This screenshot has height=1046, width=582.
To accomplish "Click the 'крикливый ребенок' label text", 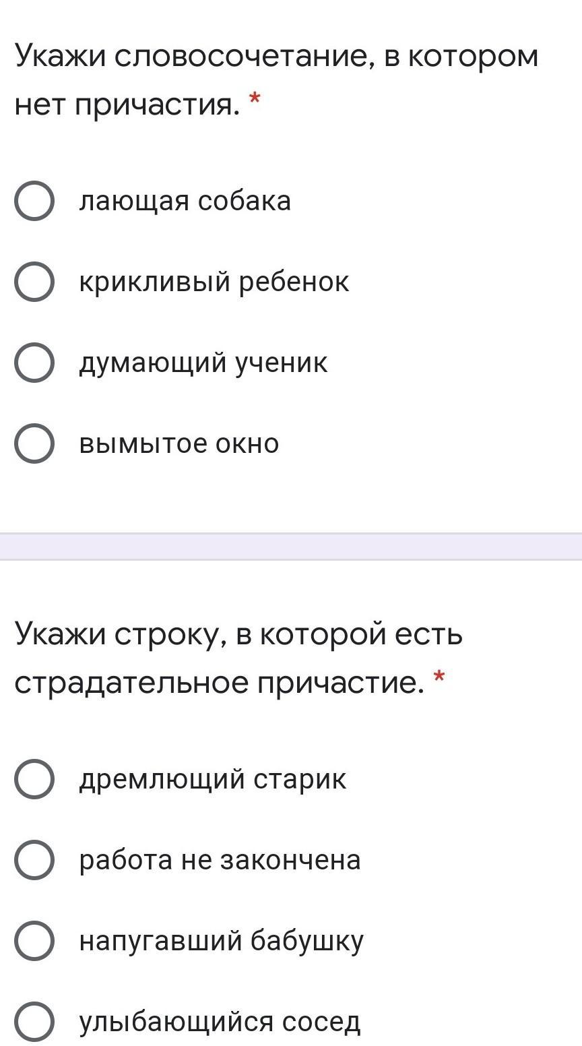I will point(214,282).
